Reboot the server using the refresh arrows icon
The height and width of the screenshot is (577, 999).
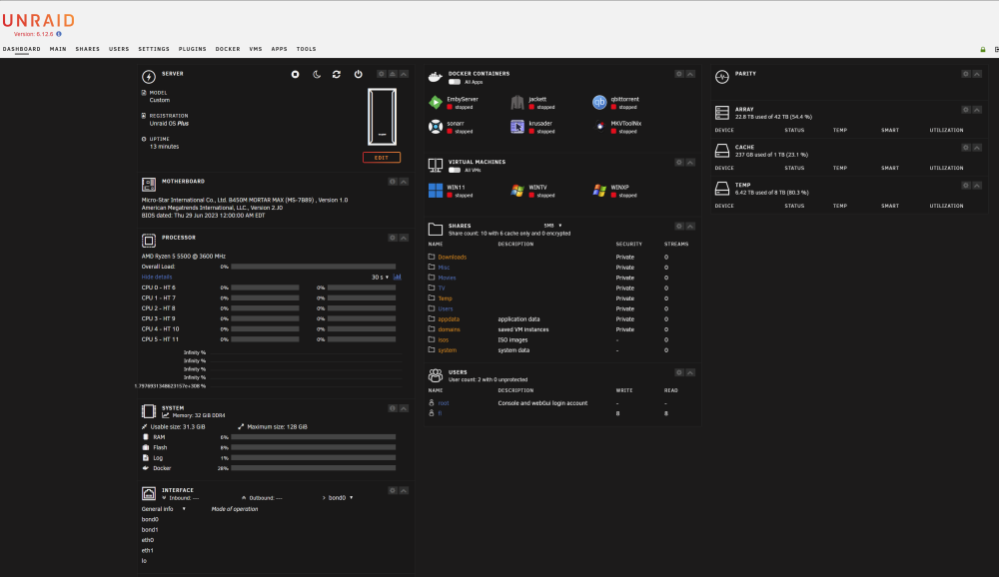[x=337, y=75]
